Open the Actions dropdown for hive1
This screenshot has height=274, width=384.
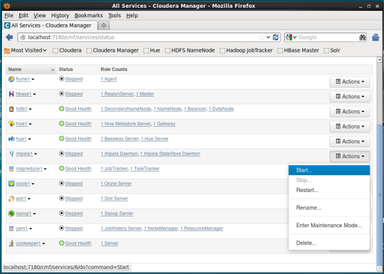point(349,127)
